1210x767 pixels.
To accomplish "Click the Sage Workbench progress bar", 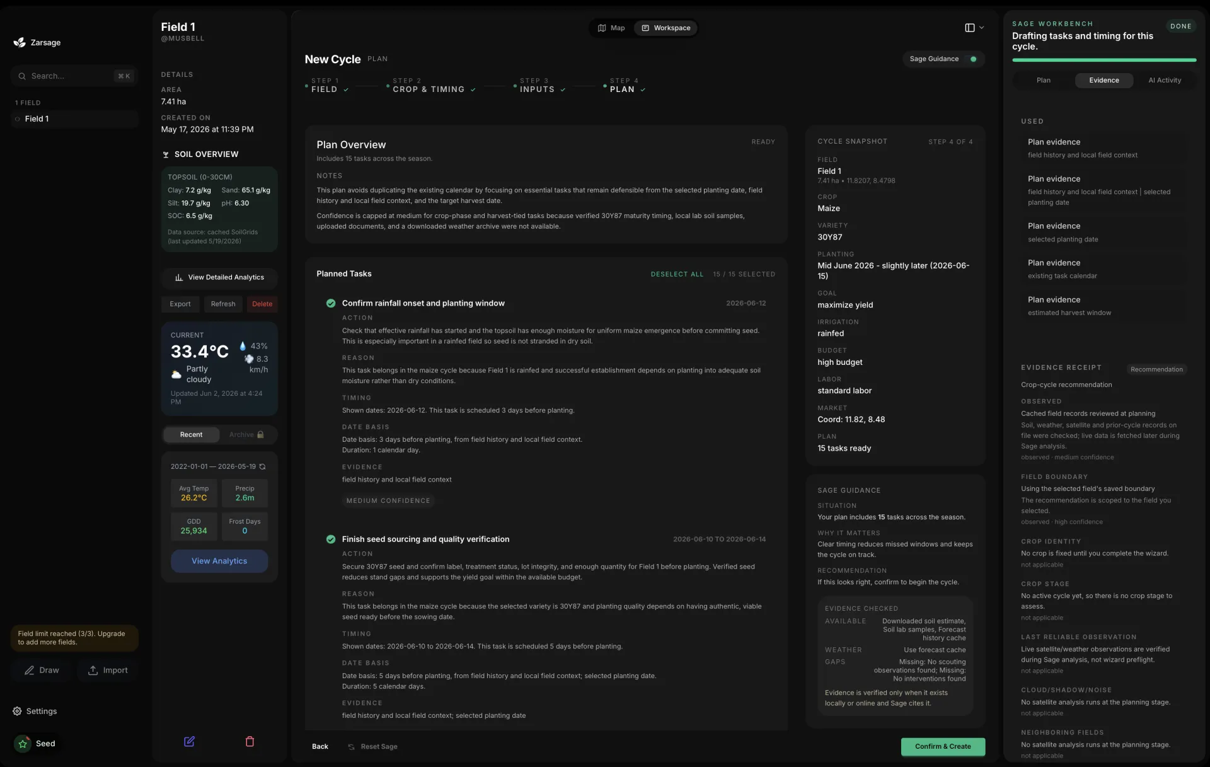I will pyautogui.click(x=1104, y=61).
